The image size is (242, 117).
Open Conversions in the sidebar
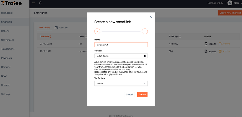click(8, 40)
